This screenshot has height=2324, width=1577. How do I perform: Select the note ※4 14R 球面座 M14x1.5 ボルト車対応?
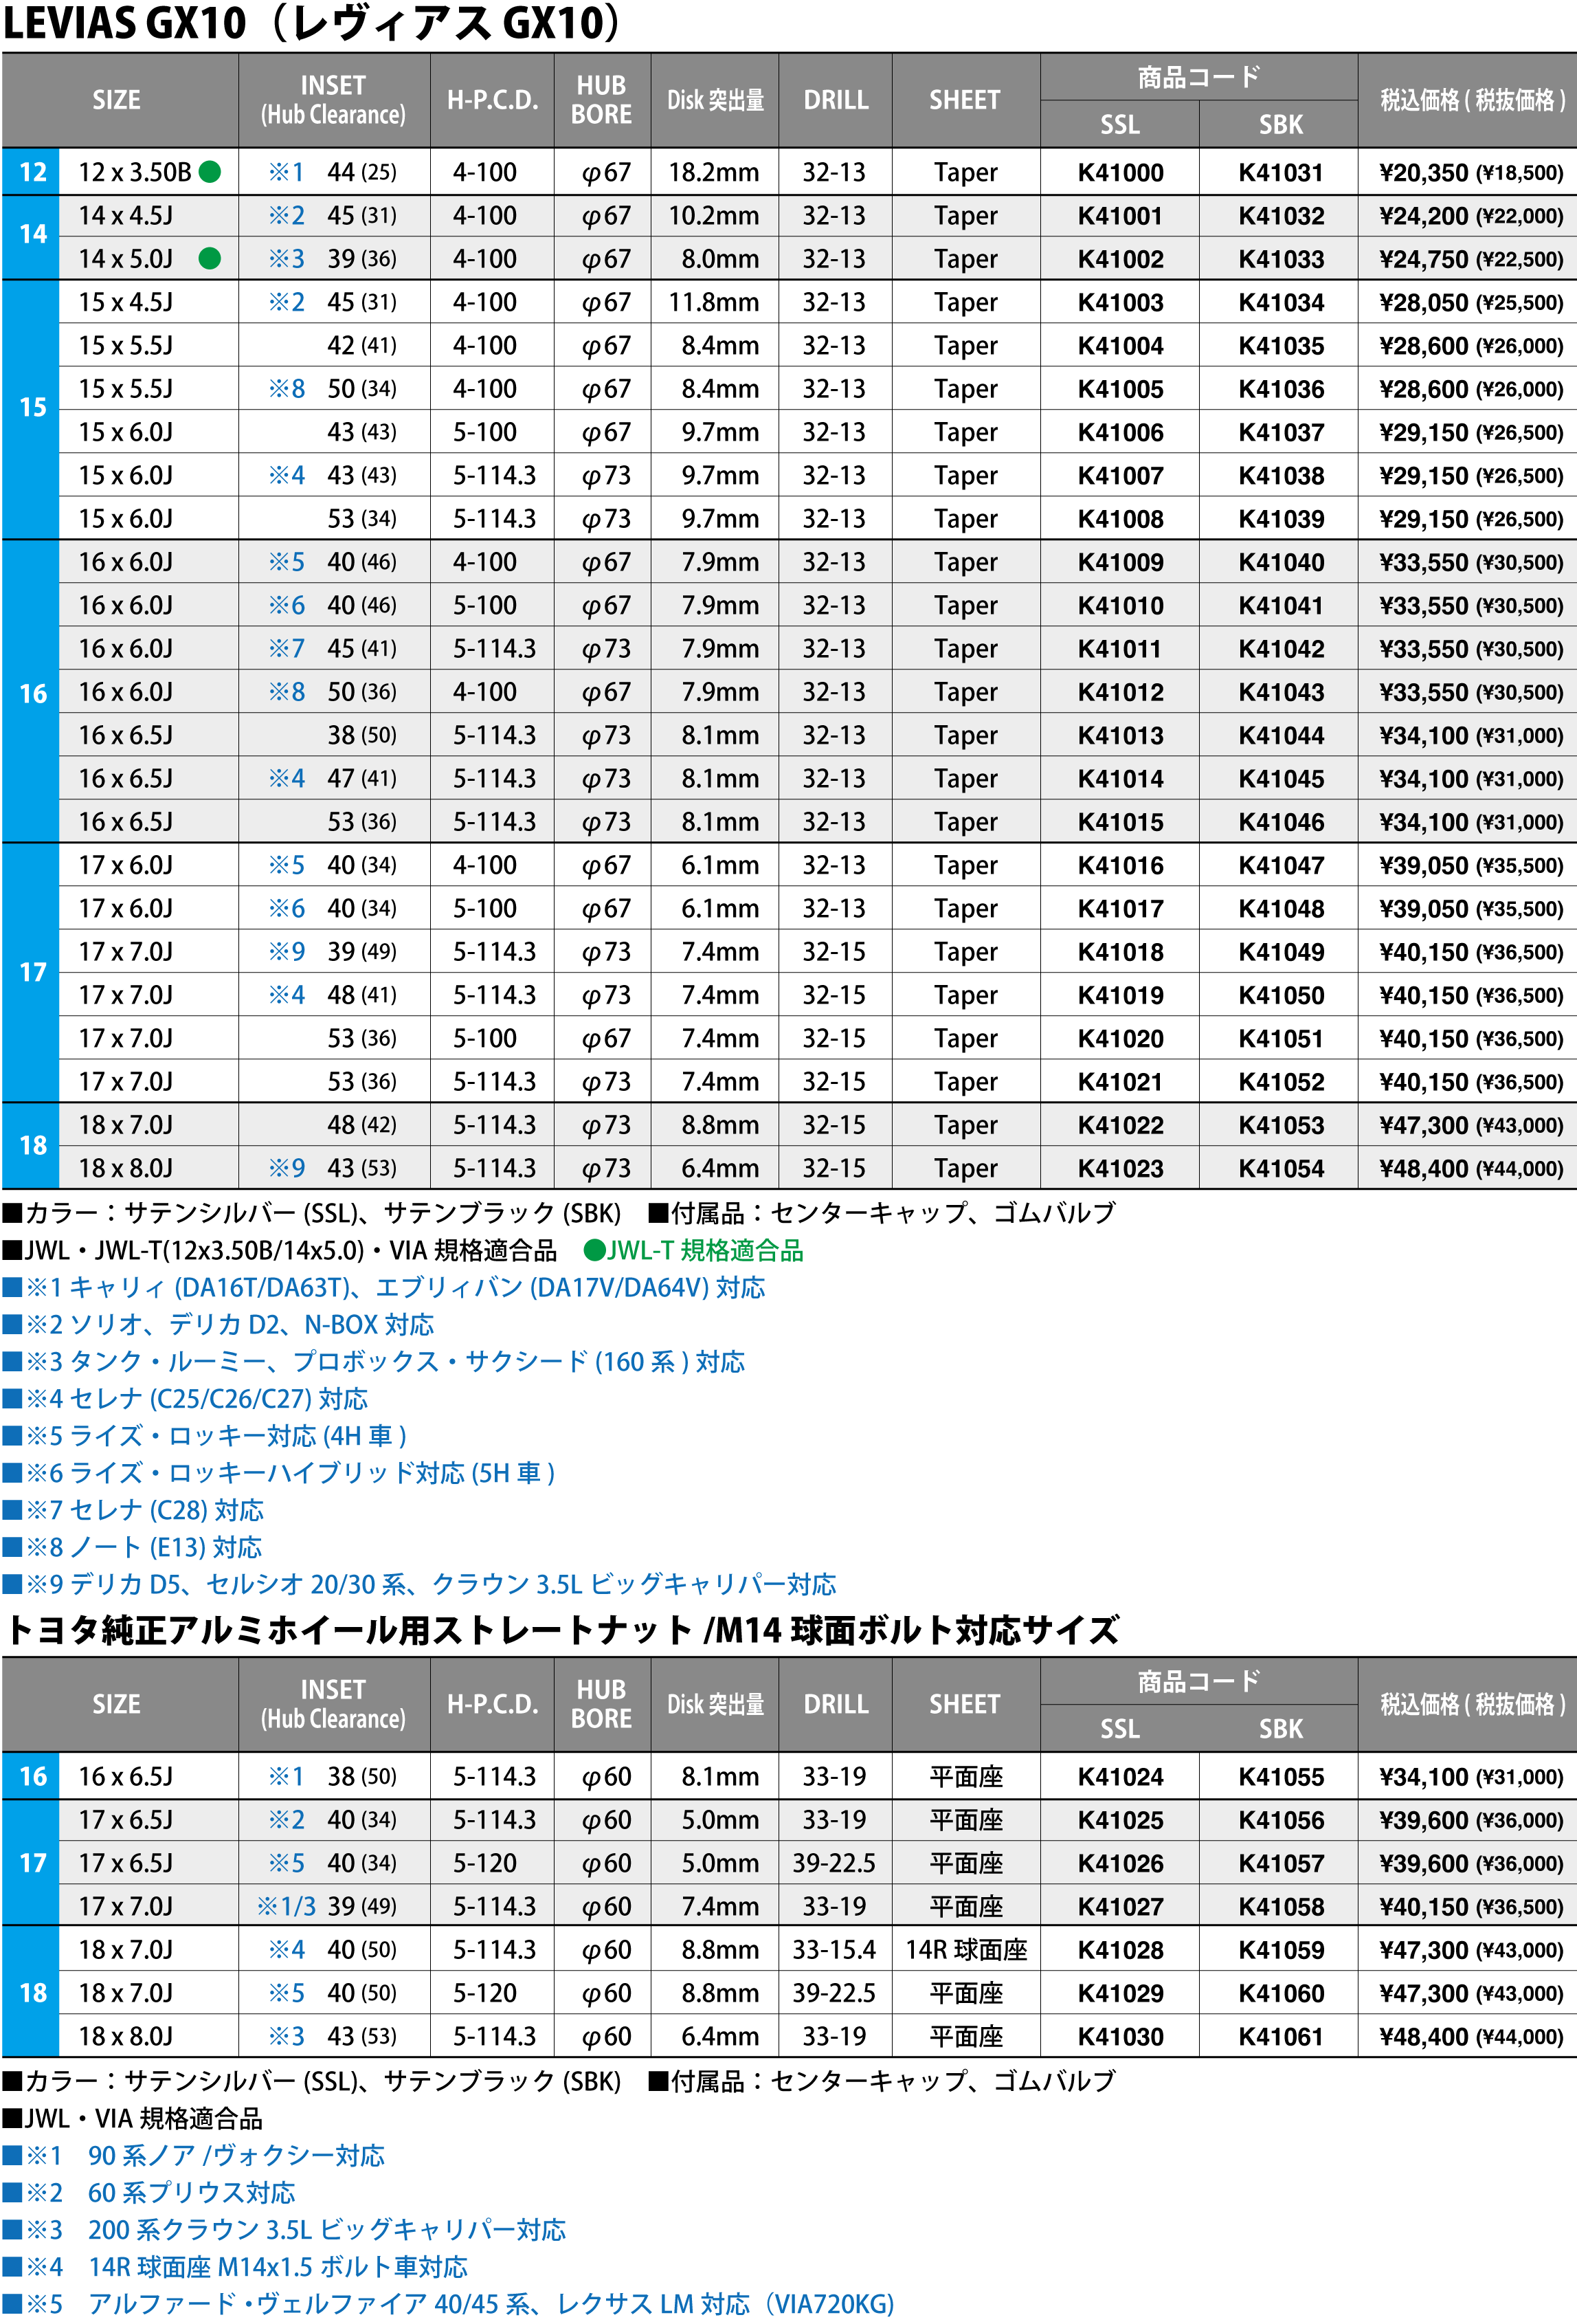[x=236, y=2266]
